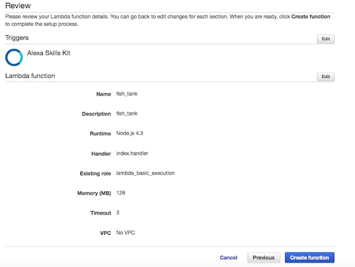Click the Name value fish_tank

point(127,94)
